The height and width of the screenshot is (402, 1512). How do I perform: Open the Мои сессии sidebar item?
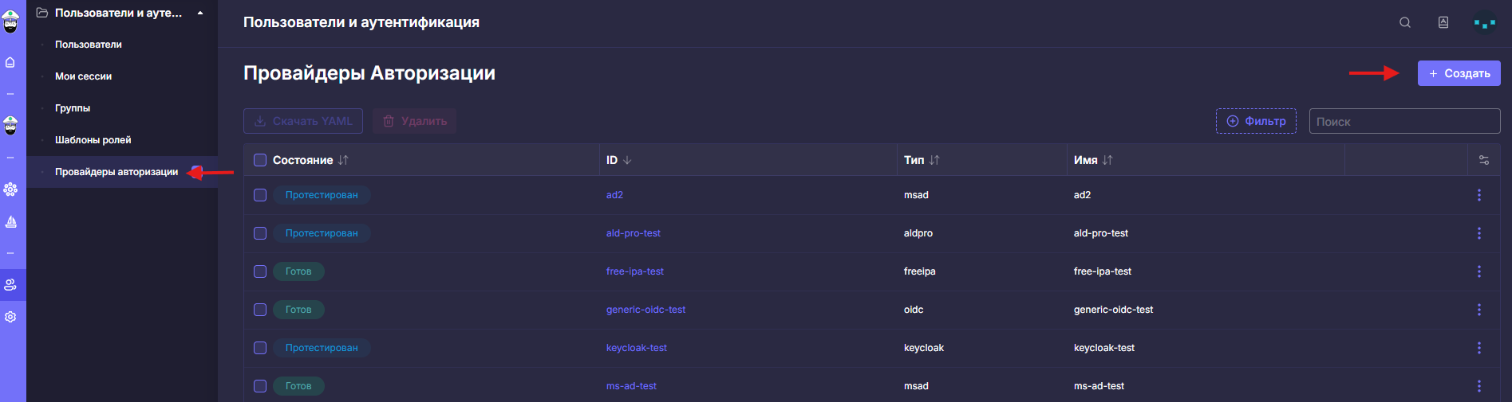(x=83, y=76)
